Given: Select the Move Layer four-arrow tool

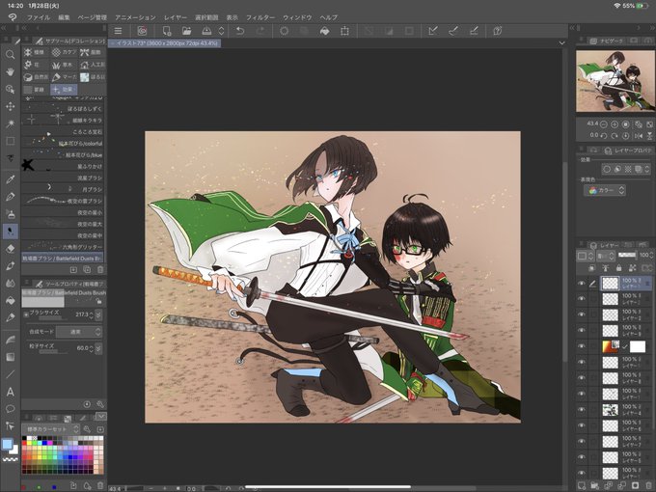Looking at the screenshot, I should click(x=10, y=106).
